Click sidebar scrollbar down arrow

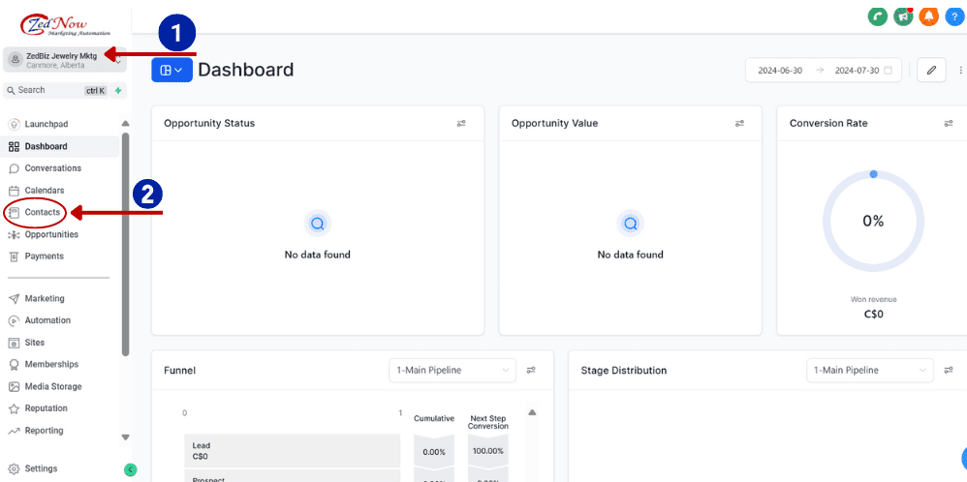tap(126, 437)
